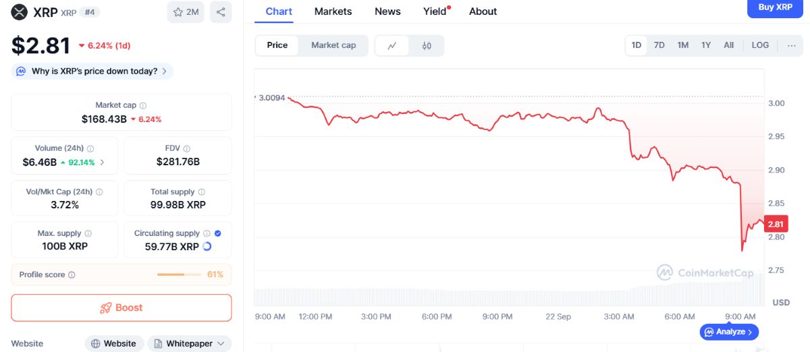
Task: Add XRP to watchlist via star button
Action: tap(186, 12)
